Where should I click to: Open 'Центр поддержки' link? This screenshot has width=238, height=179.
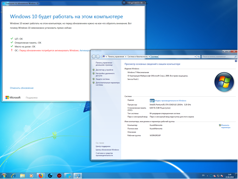[x=103, y=146]
